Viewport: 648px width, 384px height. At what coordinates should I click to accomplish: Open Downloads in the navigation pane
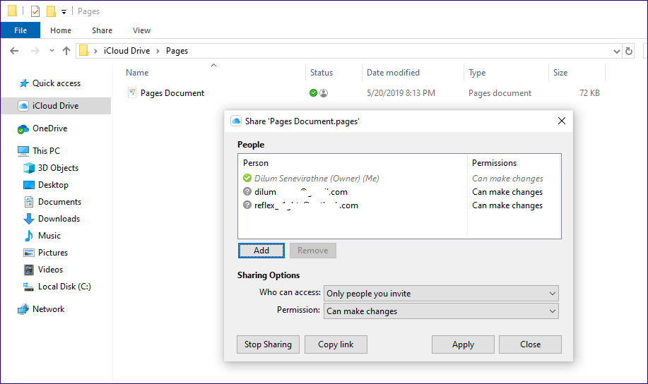click(x=59, y=219)
